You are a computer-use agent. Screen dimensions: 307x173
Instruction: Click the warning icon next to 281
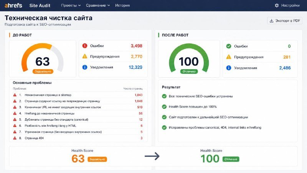(228, 57)
